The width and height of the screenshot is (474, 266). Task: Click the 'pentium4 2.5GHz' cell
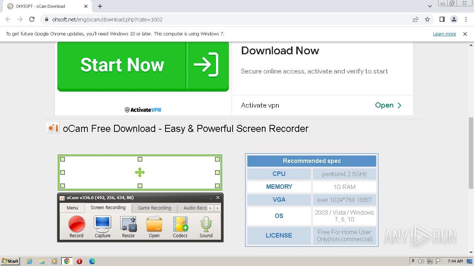pos(344,174)
